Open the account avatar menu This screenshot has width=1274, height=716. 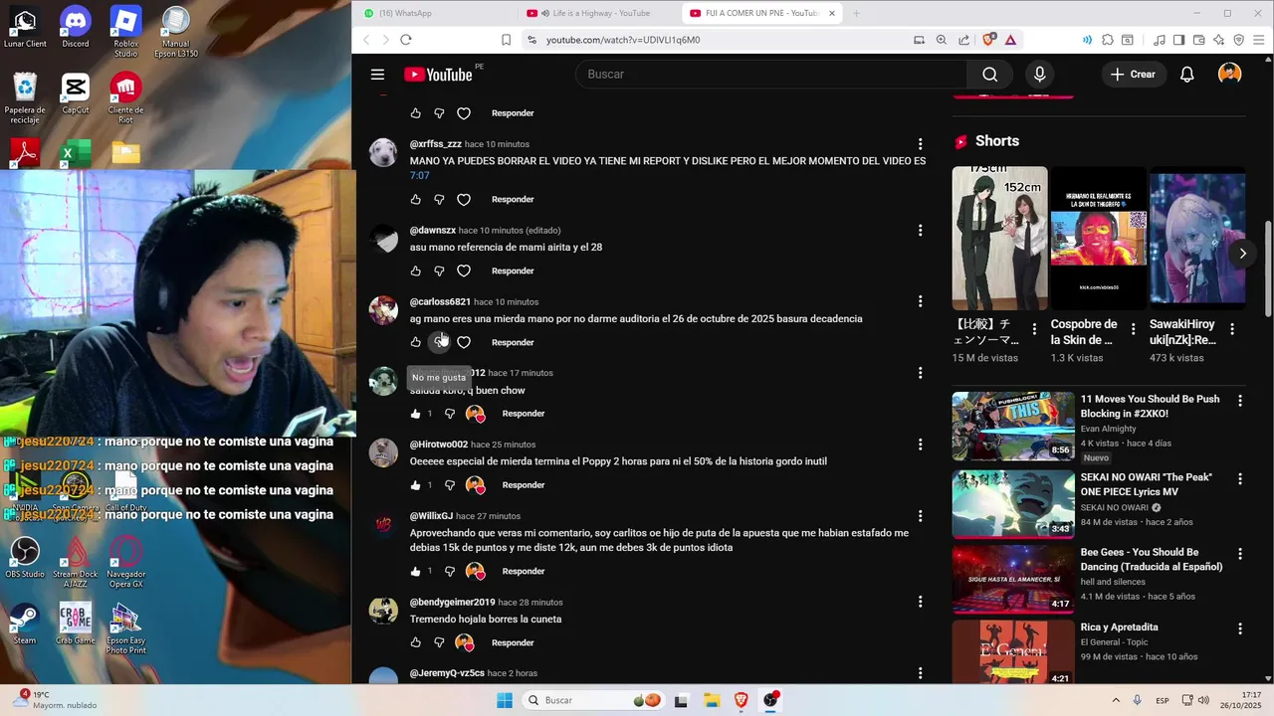(x=1230, y=75)
